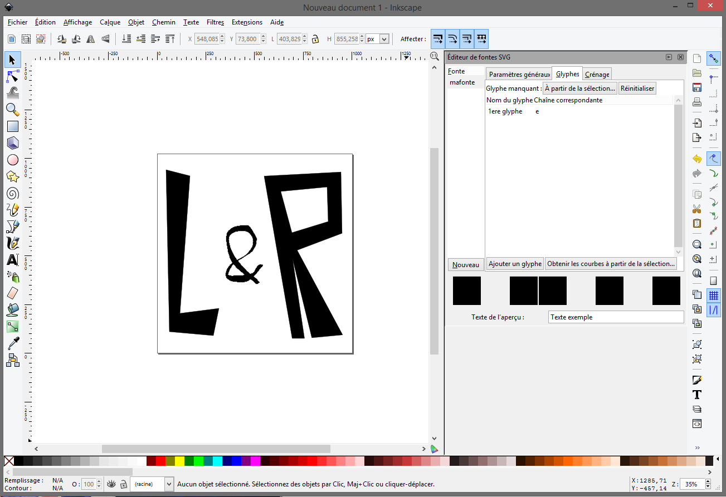This screenshot has height=497, width=726.
Task: Select the Spiral tool
Action: [12, 193]
